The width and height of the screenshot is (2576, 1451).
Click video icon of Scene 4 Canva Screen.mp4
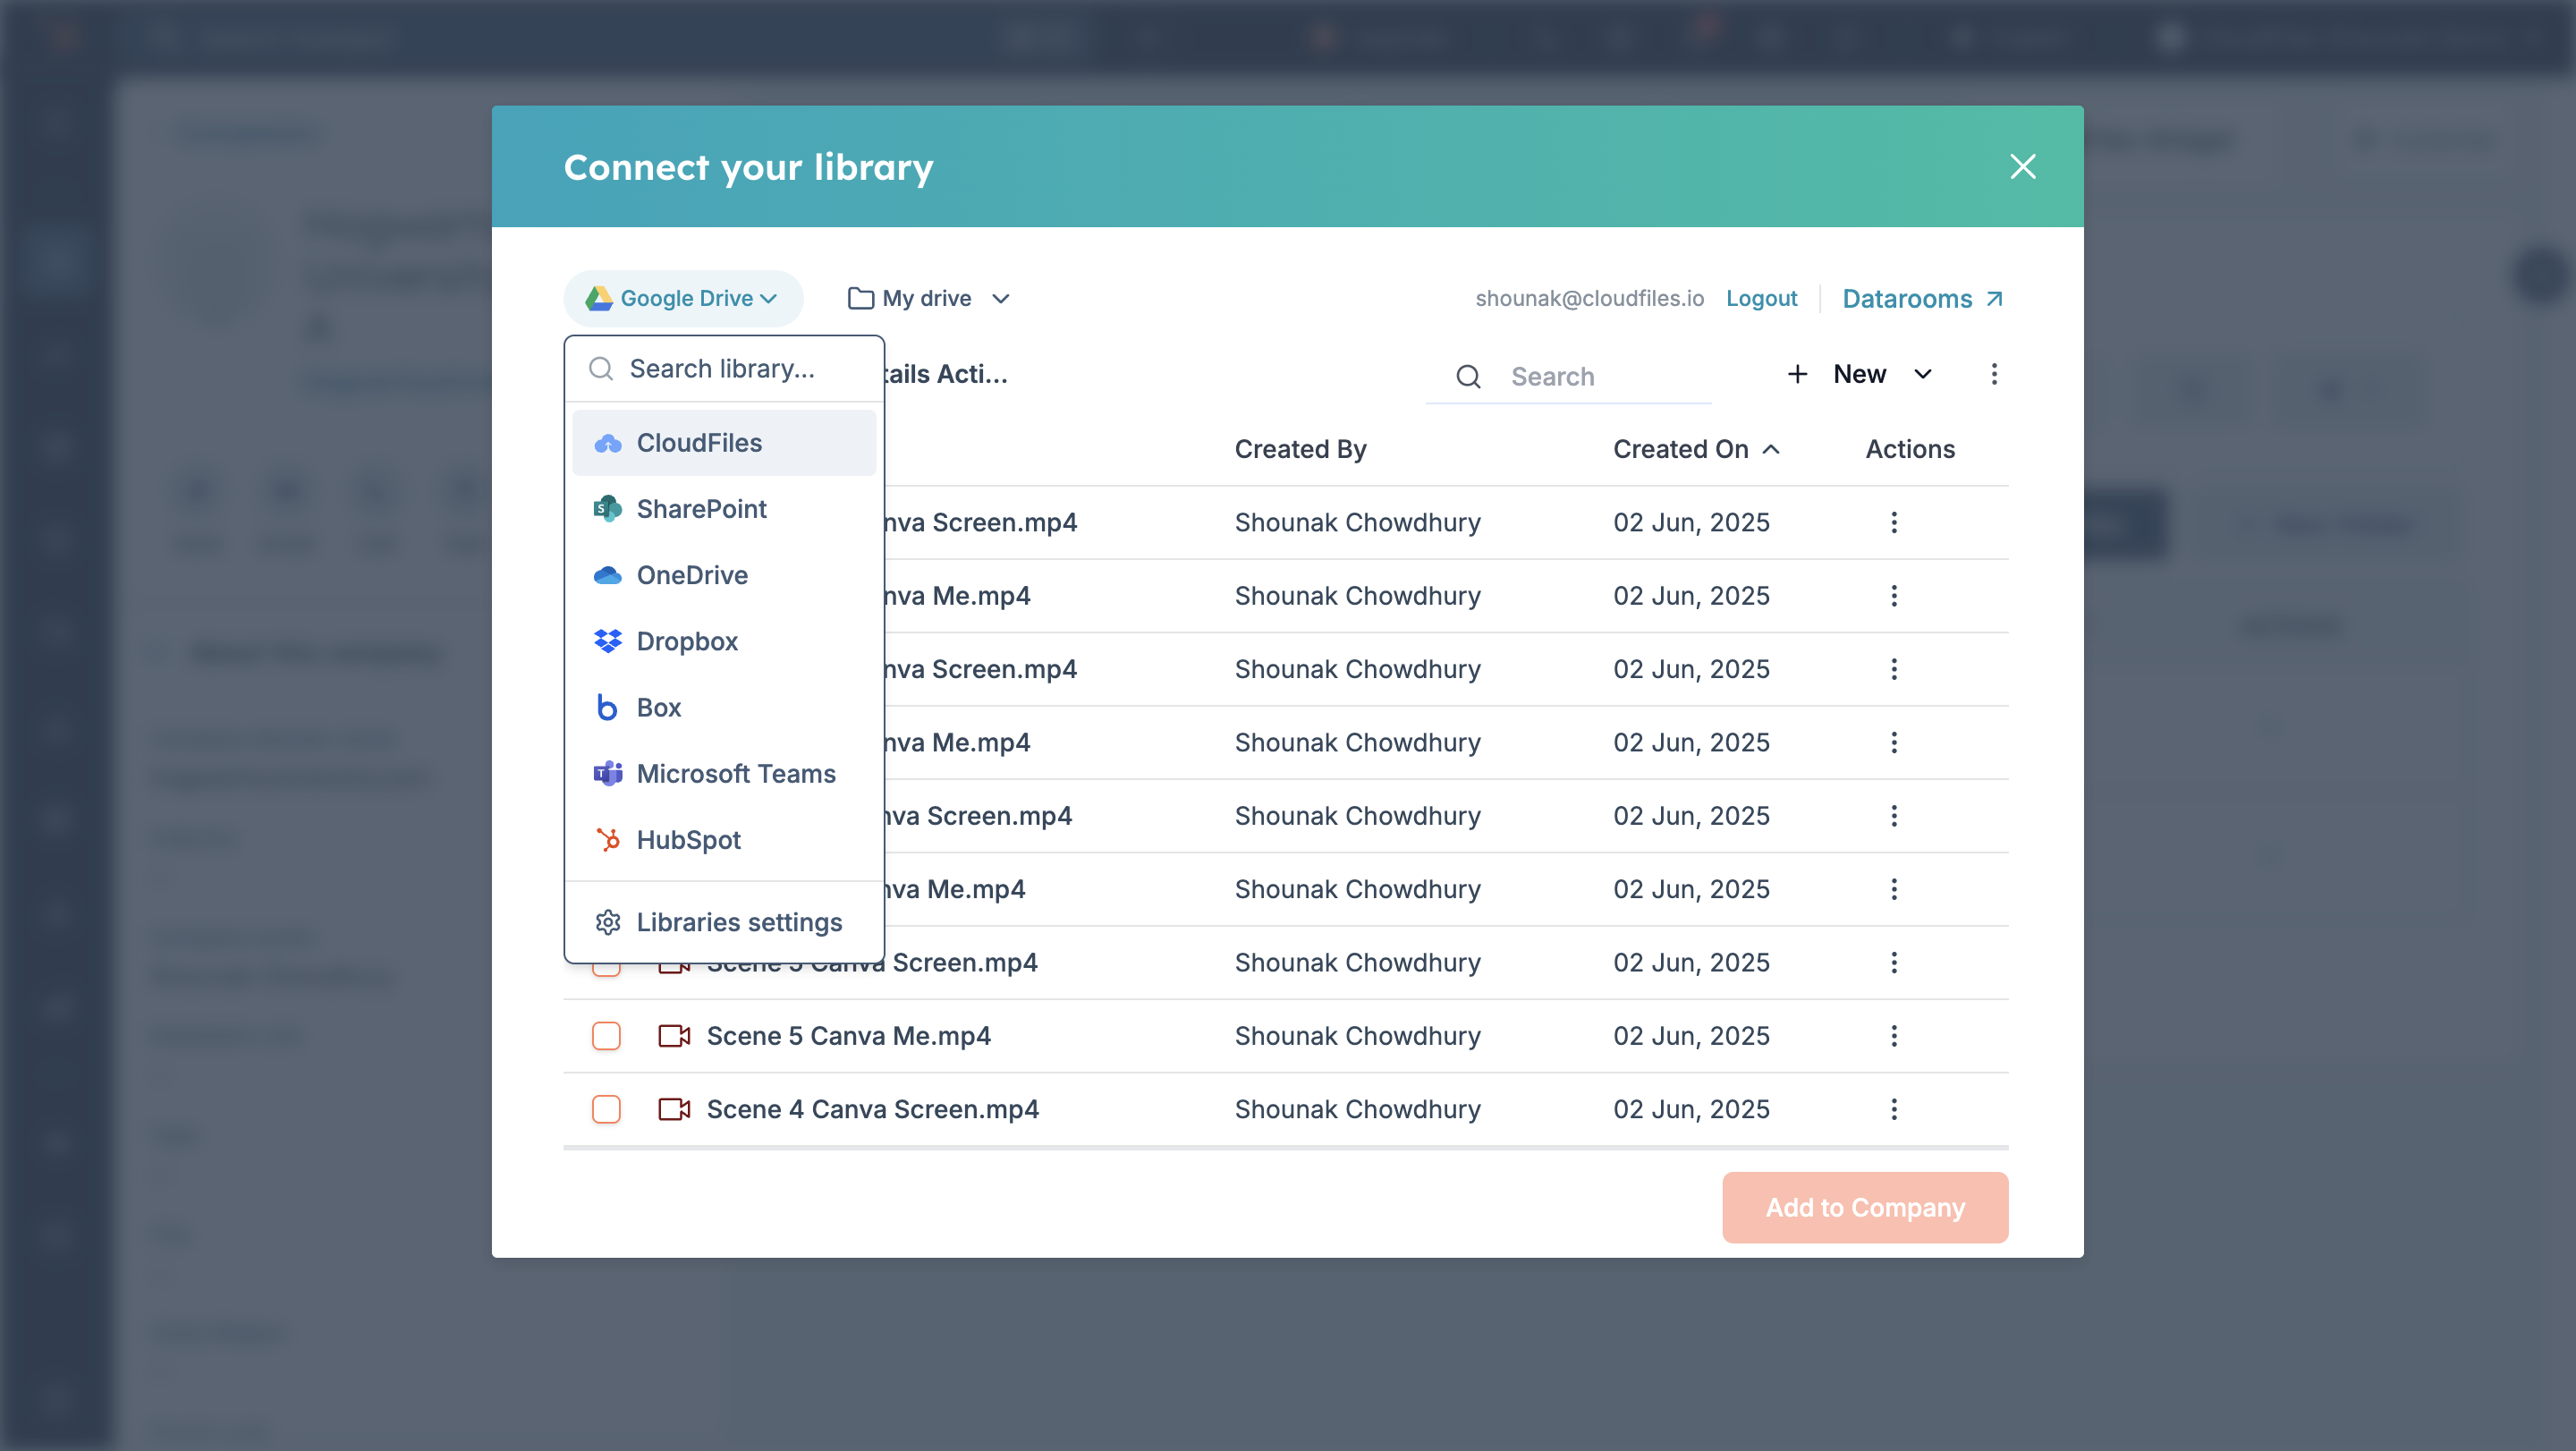pyautogui.click(x=674, y=1109)
